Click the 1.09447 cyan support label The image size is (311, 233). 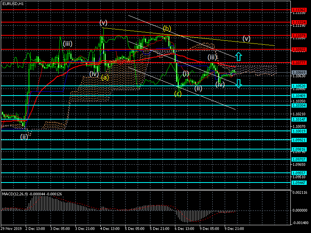tap(299, 183)
